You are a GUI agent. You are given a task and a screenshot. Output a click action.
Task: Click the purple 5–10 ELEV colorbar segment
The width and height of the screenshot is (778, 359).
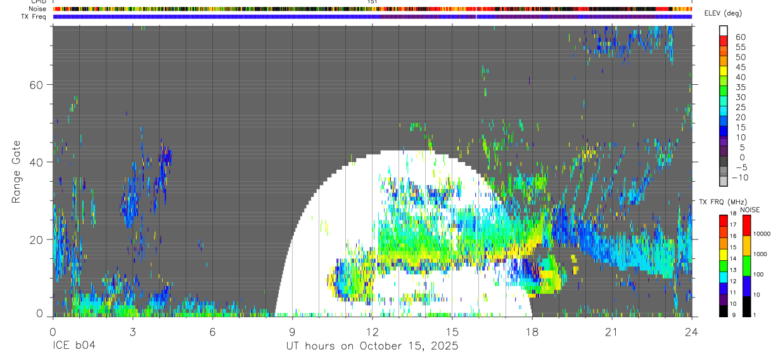[723, 142]
